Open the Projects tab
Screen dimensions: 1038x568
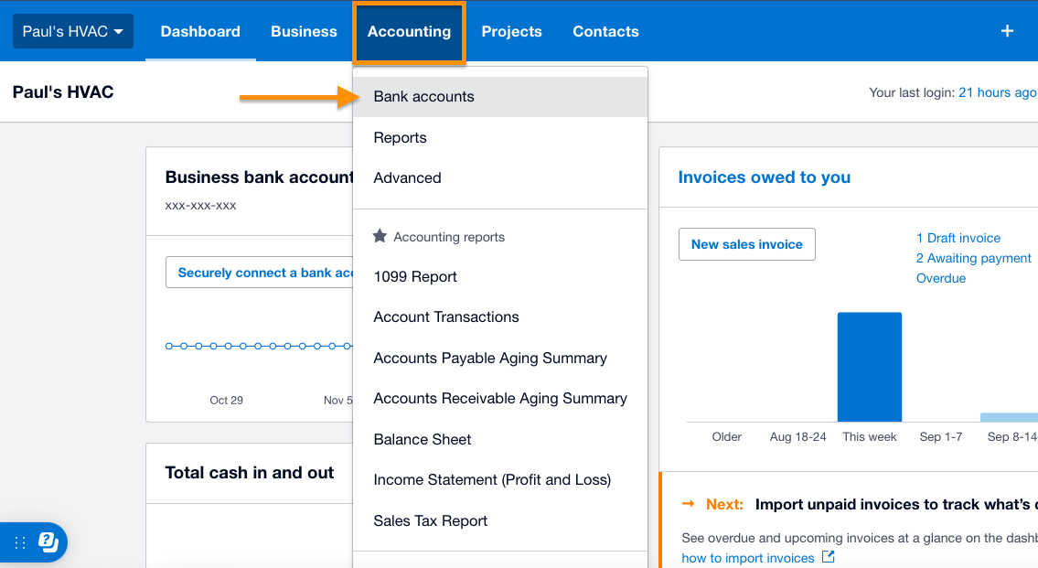pyautogui.click(x=511, y=30)
